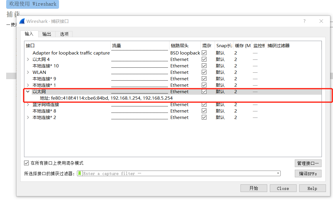Close the 捕获接口 dialog with the X

[x=321, y=21]
